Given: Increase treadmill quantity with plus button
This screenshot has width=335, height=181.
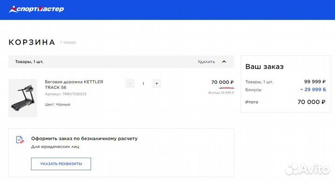Looking at the screenshot, I should click(157, 84).
